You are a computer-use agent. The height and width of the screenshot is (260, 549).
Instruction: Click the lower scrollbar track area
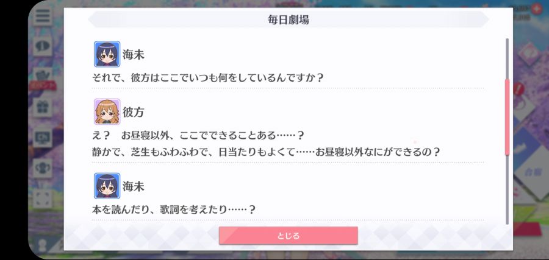click(x=507, y=189)
